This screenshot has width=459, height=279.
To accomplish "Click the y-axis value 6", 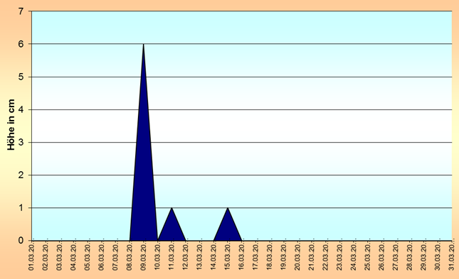I will [21, 44].
